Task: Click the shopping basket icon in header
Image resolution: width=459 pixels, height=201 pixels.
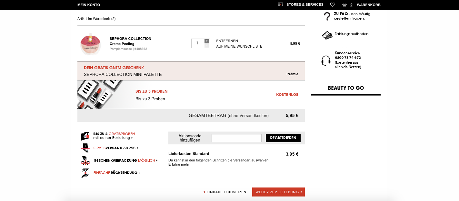Action: click(344, 5)
